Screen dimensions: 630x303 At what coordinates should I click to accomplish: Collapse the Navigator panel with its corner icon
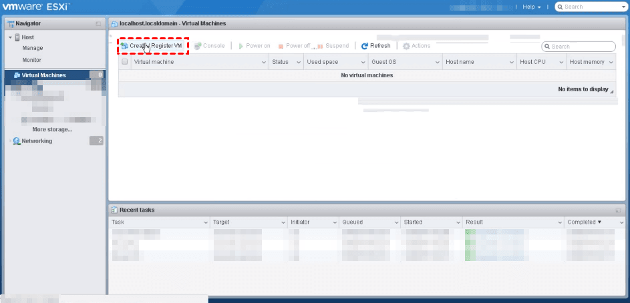[98, 24]
